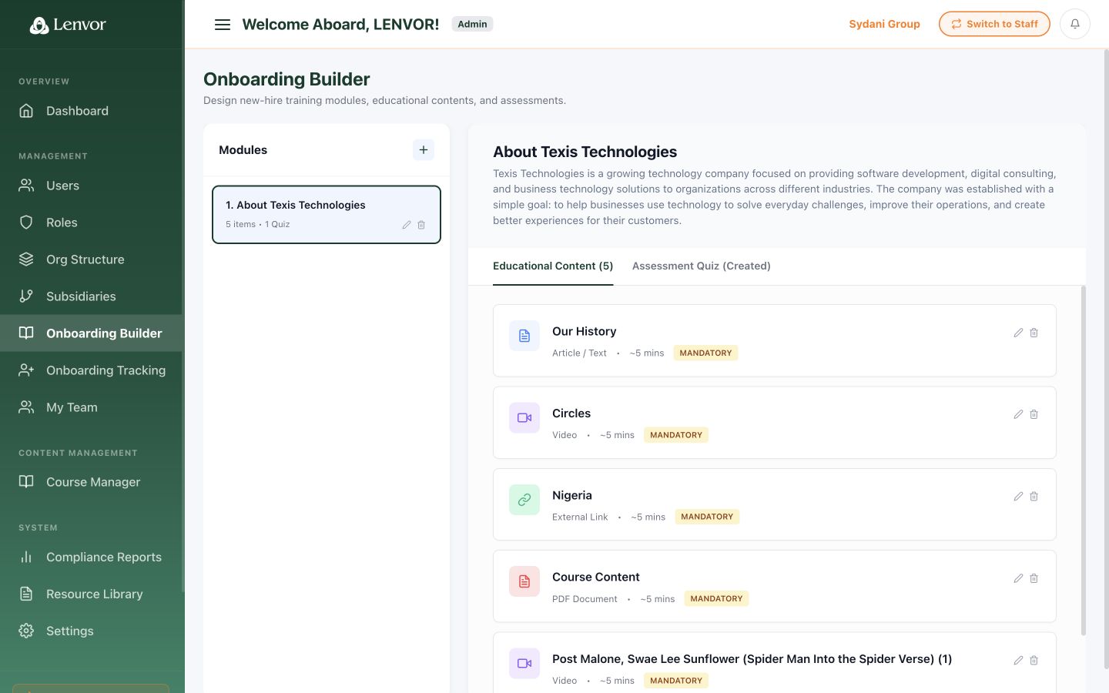Image resolution: width=1109 pixels, height=693 pixels.
Task: Click the Modules panel heading
Action: [x=243, y=150]
